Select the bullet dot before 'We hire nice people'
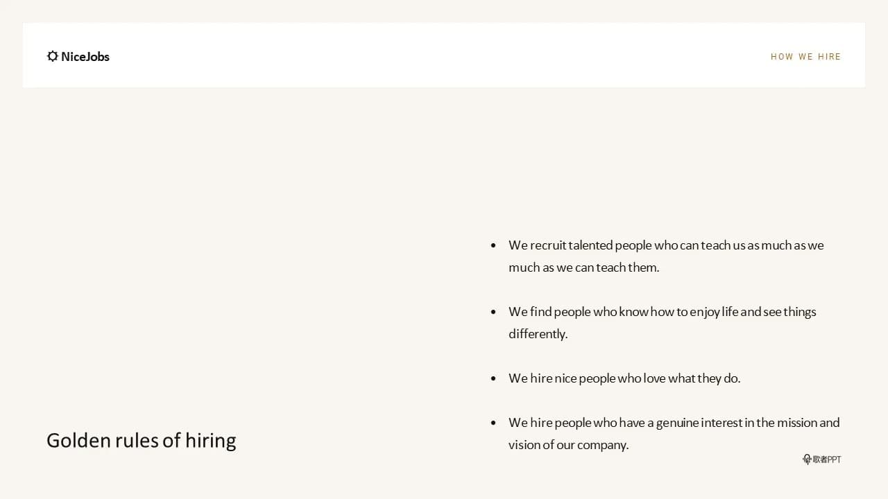 pyautogui.click(x=493, y=378)
